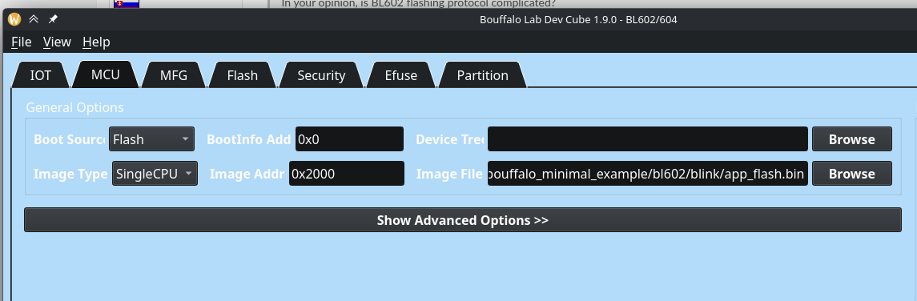Switch to the IOT tab
The height and width of the screenshot is (301, 917).
[40, 75]
